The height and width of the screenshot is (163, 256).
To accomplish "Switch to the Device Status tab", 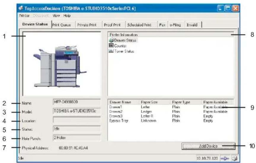I will click(35, 24).
